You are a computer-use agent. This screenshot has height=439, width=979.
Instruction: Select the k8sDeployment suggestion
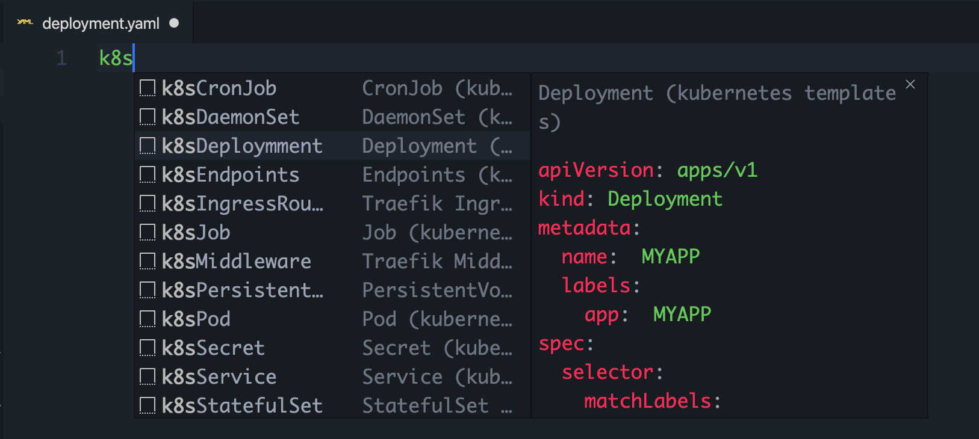(242, 146)
